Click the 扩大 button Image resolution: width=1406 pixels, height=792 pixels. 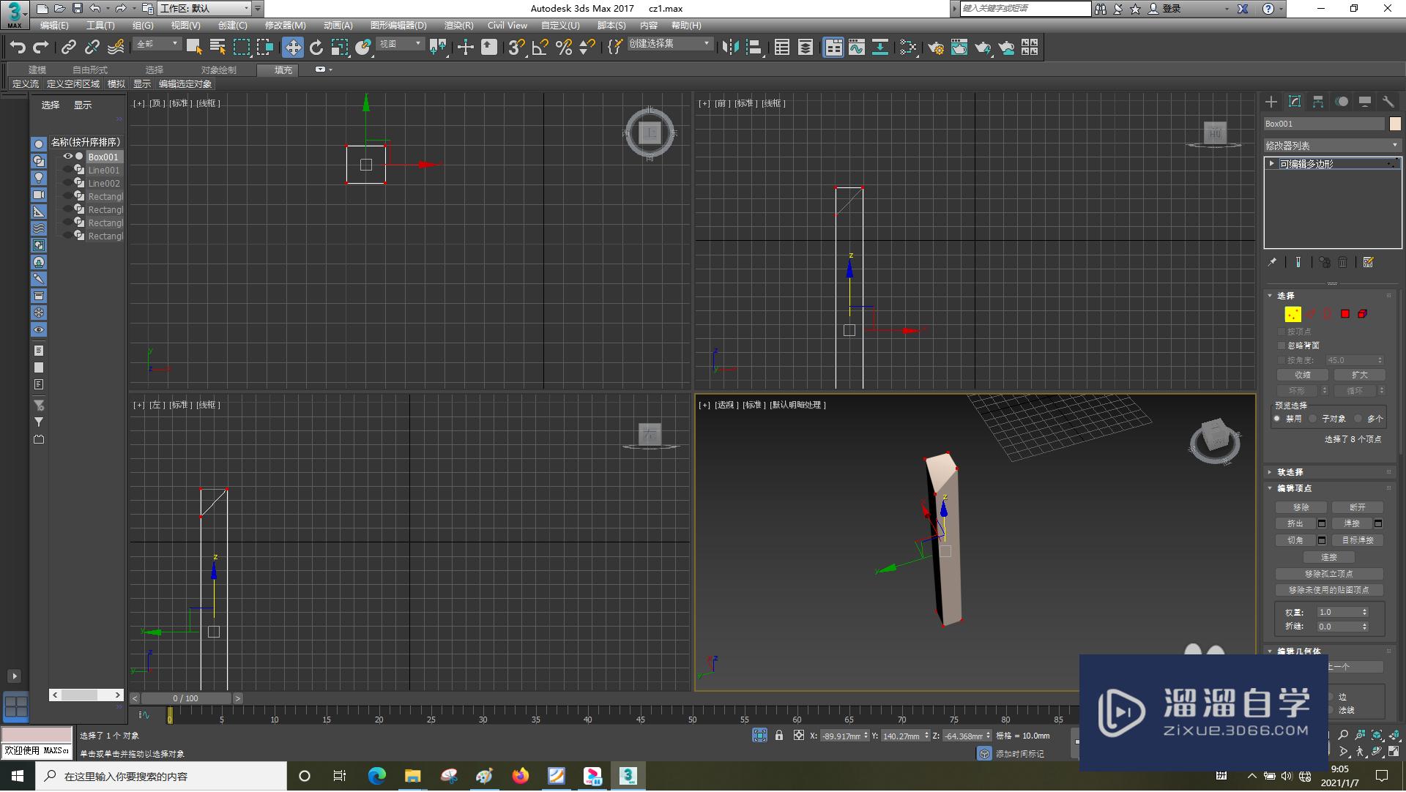pyautogui.click(x=1359, y=375)
